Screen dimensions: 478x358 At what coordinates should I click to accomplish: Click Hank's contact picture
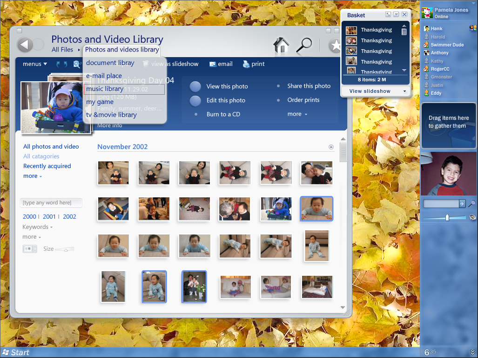426,29
